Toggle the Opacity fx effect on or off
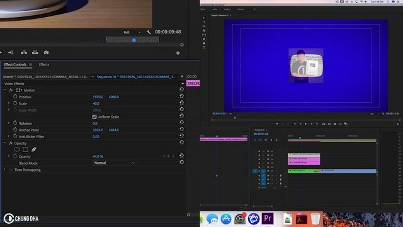This screenshot has width=403, height=227. pyautogui.click(x=11, y=143)
